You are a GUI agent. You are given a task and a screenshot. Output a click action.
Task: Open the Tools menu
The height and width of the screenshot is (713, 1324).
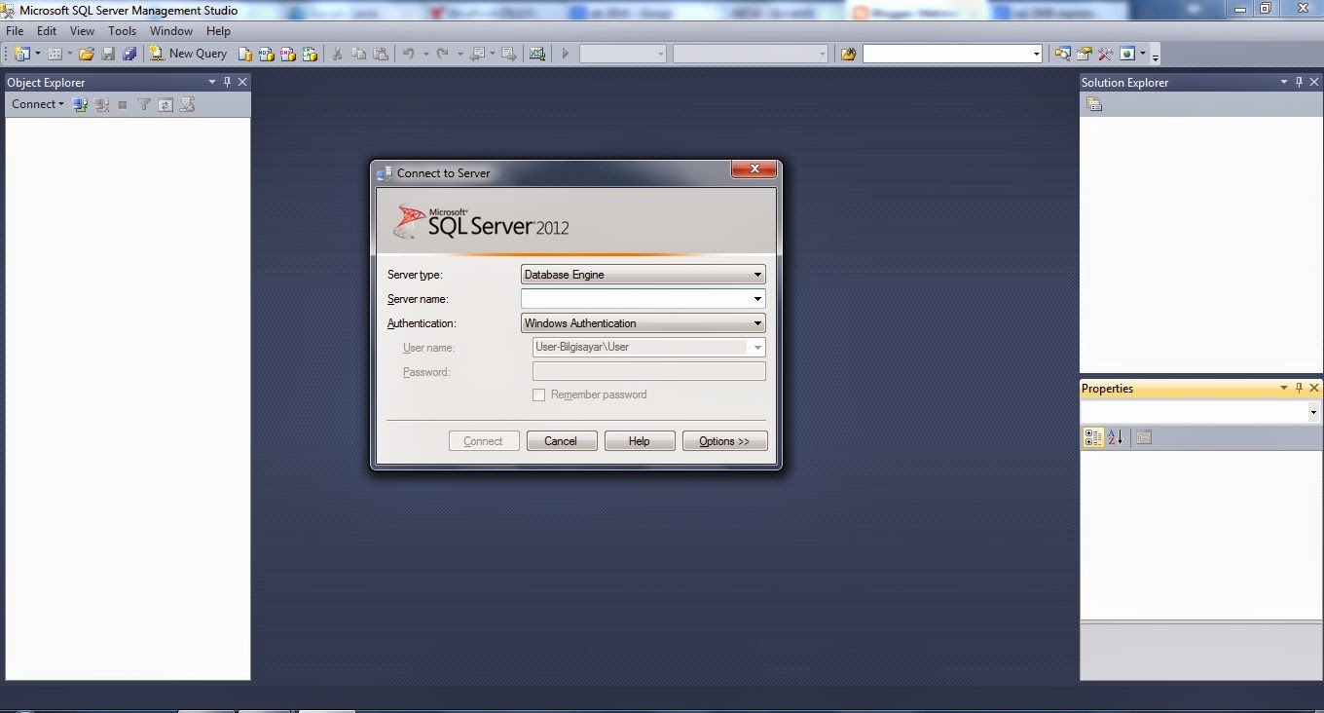click(122, 30)
